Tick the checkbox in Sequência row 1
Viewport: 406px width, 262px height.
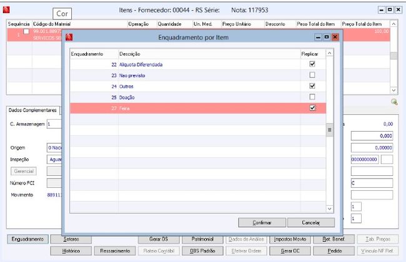tap(26, 32)
